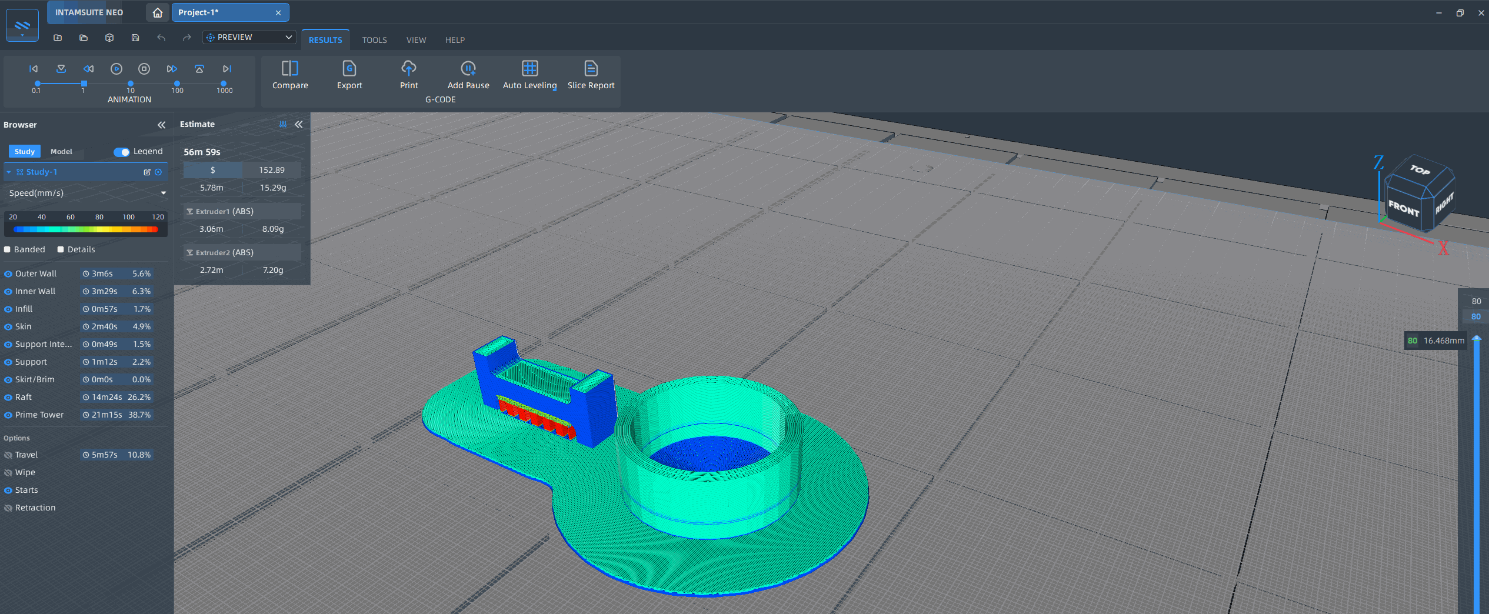Collapse the Browser panel
This screenshot has width=1489, height=614.
coord(161,125)
